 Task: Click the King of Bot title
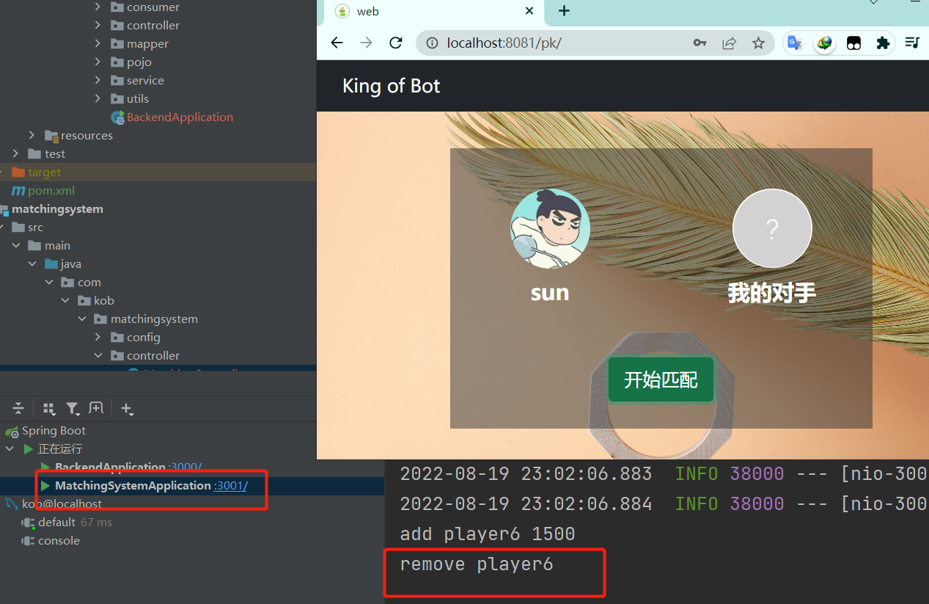coord(392,86)
